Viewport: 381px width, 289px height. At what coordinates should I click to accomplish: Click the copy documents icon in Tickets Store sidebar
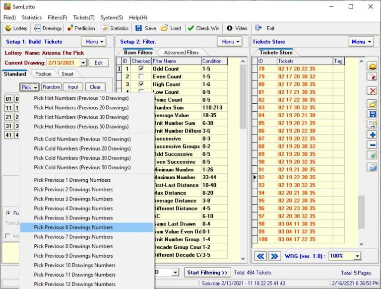(x=372, y=124)
